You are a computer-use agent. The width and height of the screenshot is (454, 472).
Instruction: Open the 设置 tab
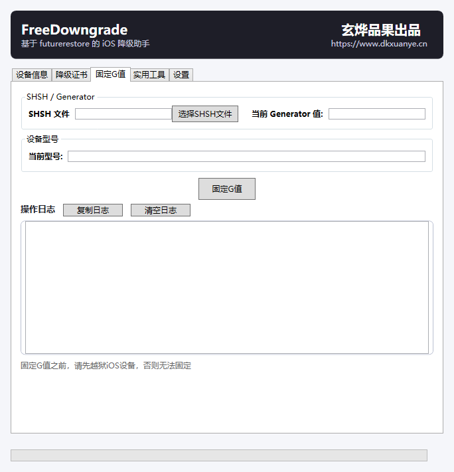(181, 74)
